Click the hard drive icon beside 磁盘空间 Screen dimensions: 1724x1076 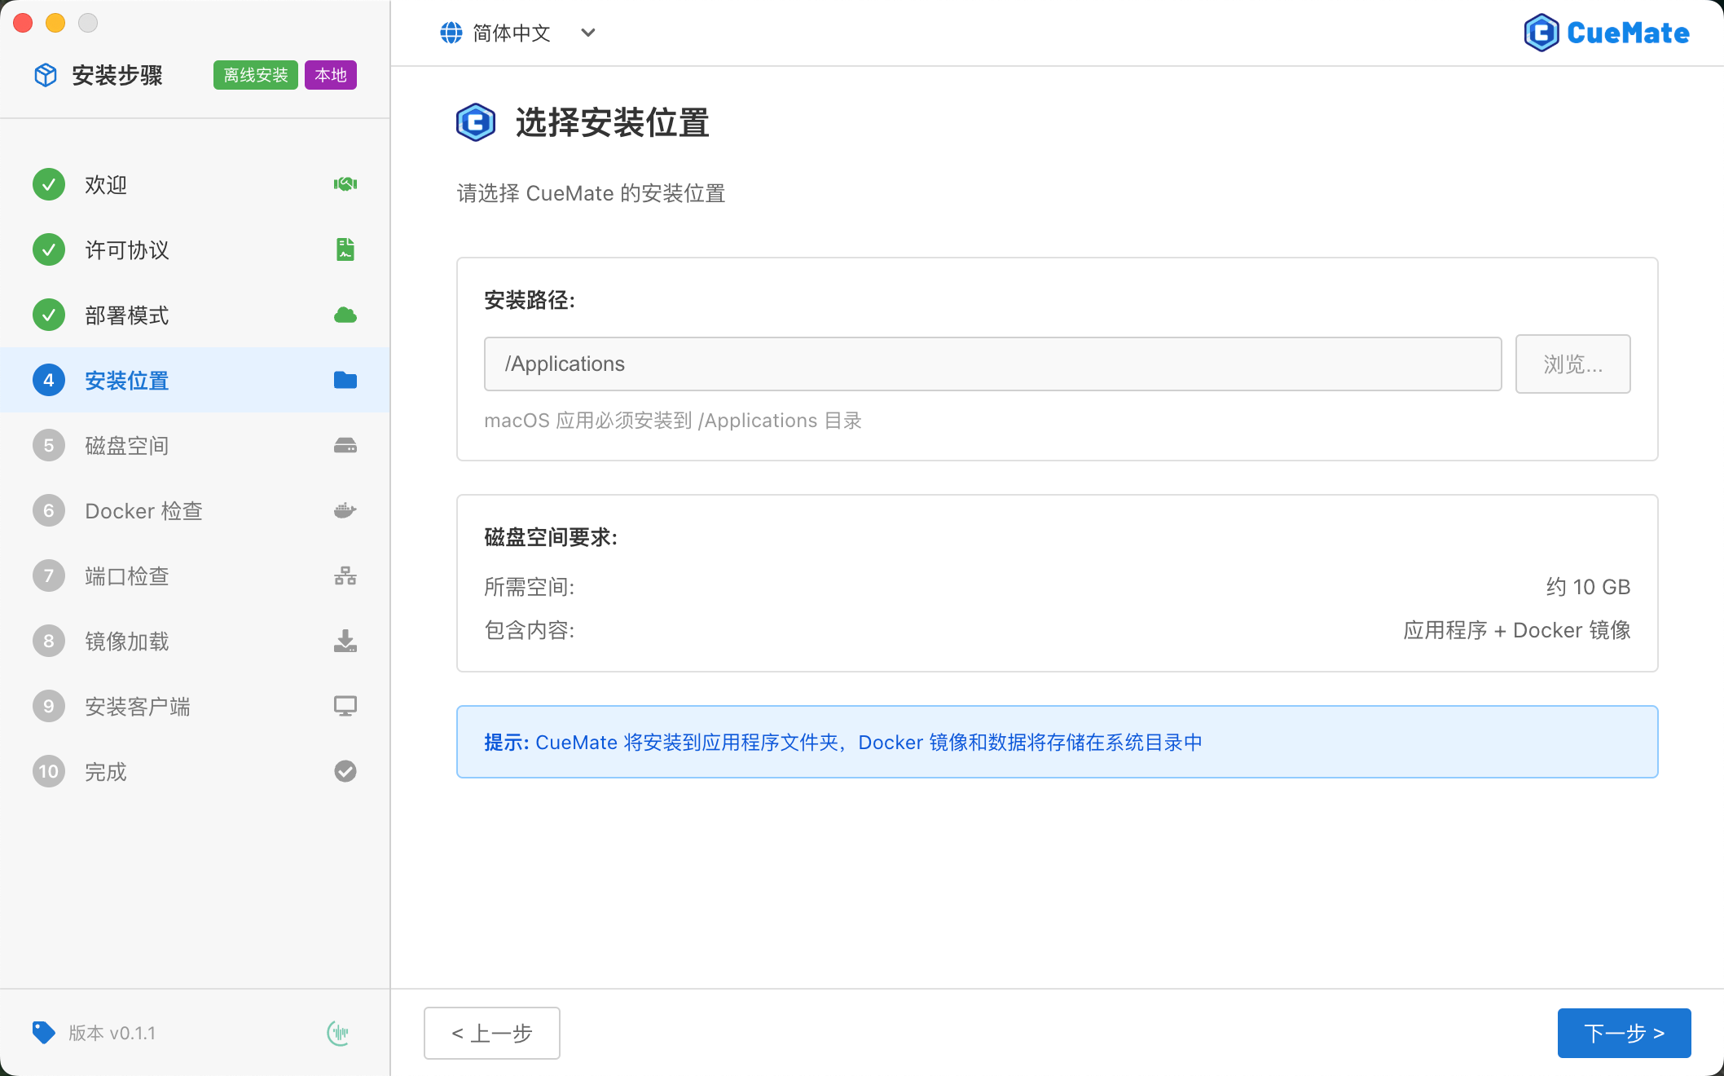(345, 445)
